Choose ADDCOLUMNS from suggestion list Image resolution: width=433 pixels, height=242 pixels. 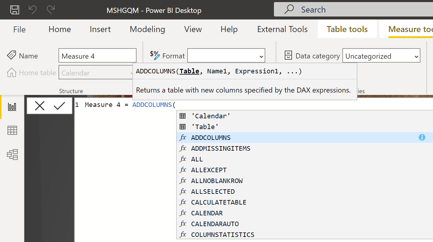[x=305, y=137]
